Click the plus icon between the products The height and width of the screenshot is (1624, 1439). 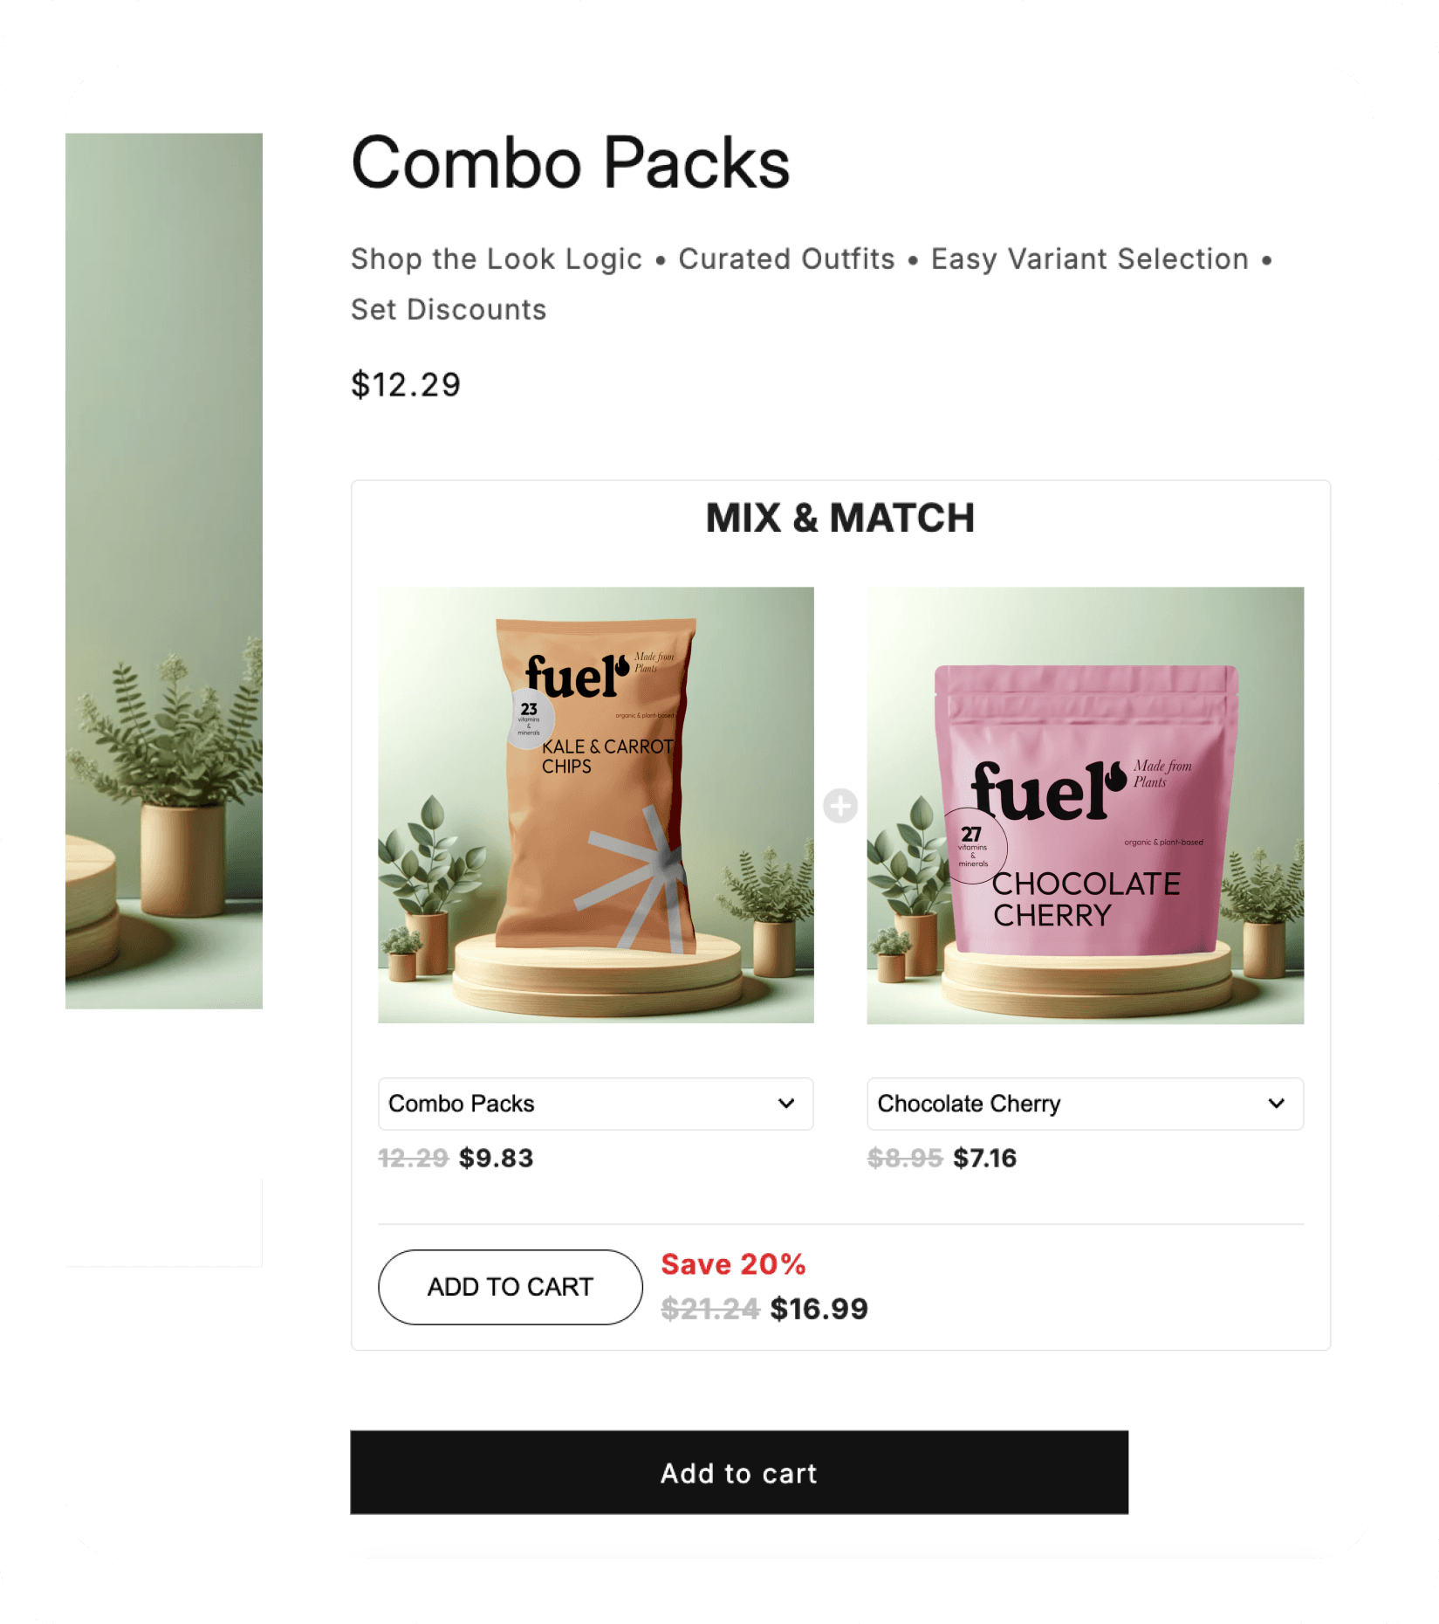(x=839, y=805)
